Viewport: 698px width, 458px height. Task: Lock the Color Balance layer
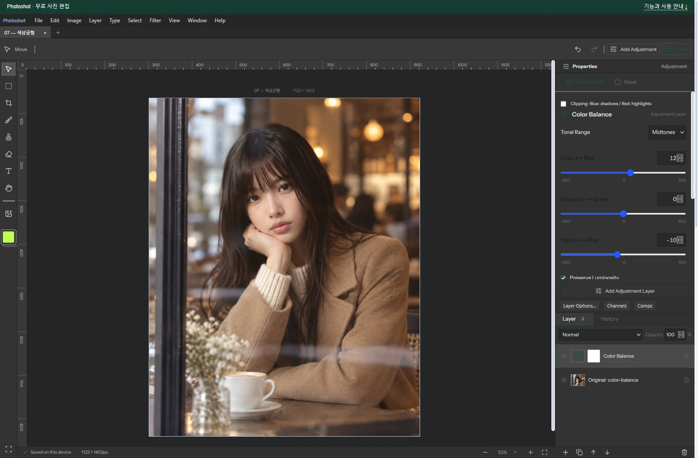click(687, 356)
